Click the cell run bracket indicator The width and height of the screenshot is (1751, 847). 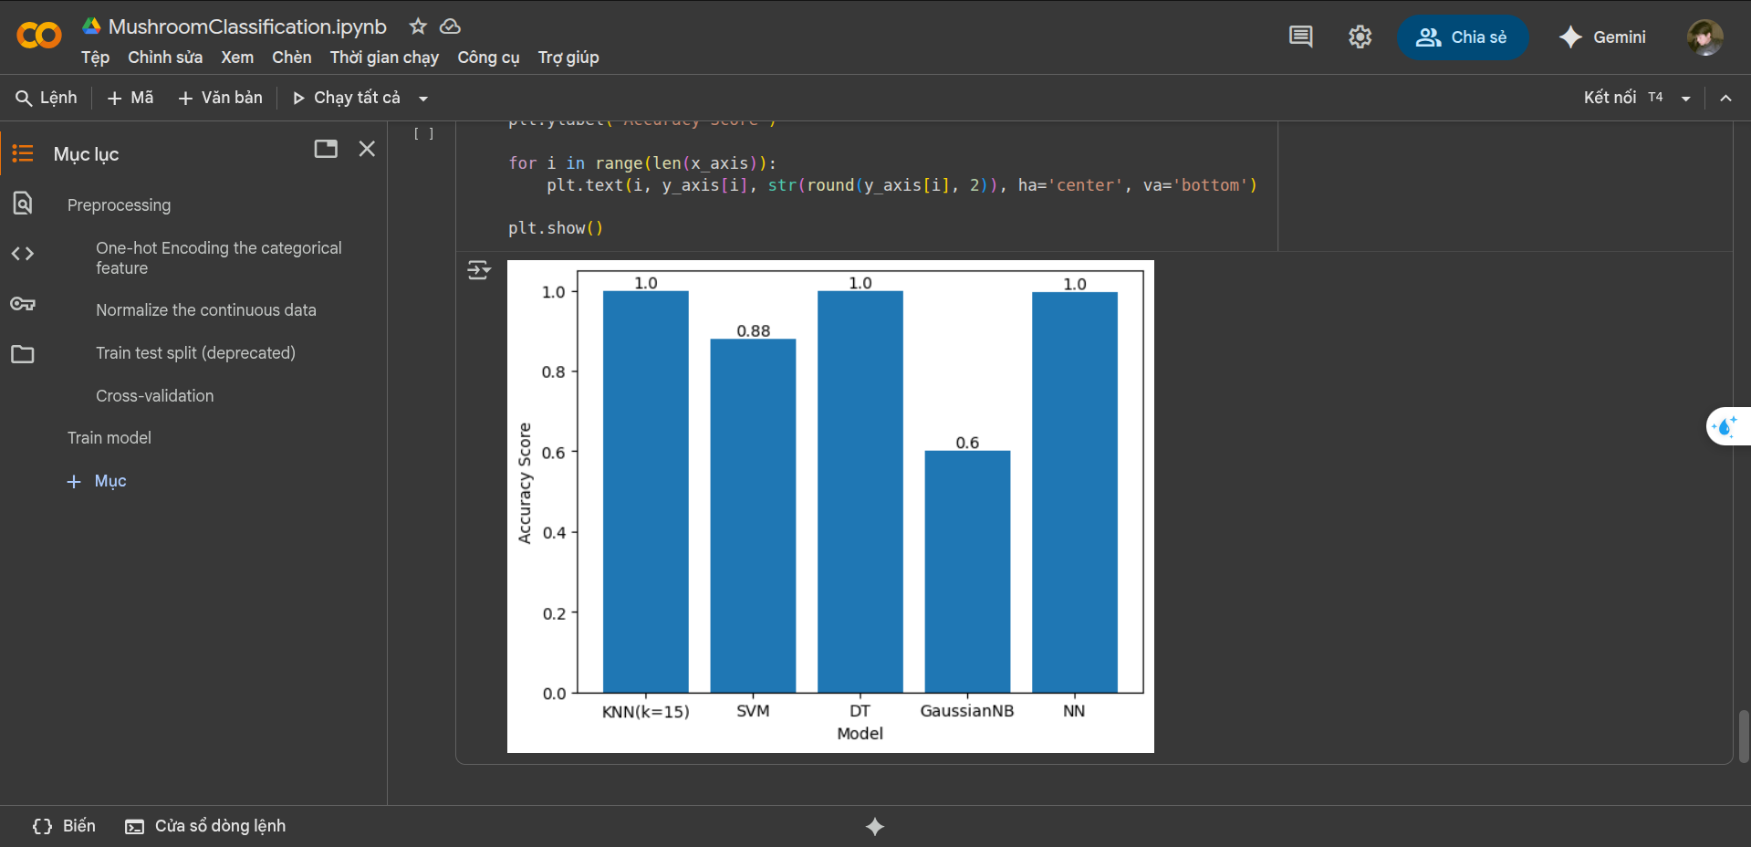tap(423, 134)
